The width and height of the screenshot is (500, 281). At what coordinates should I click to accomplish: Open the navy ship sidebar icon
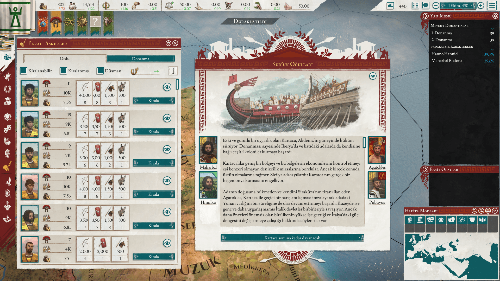[x=8, y=56]
